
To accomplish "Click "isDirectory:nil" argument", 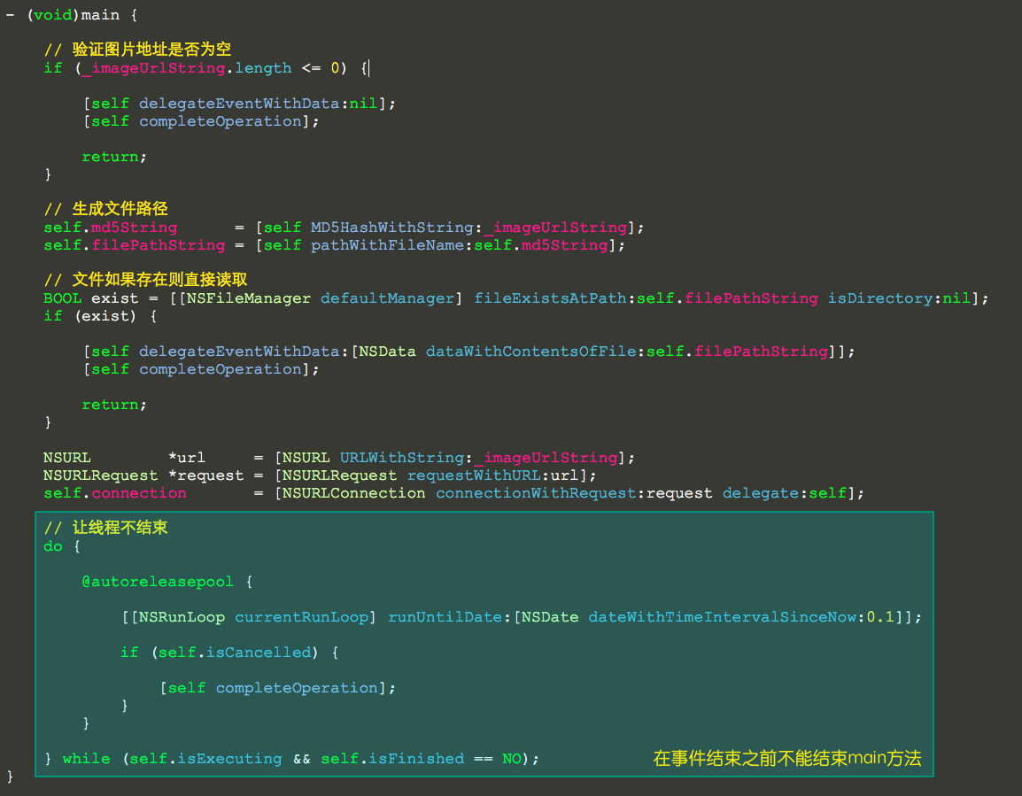I will pyautogui.click(x=900, y=298).
